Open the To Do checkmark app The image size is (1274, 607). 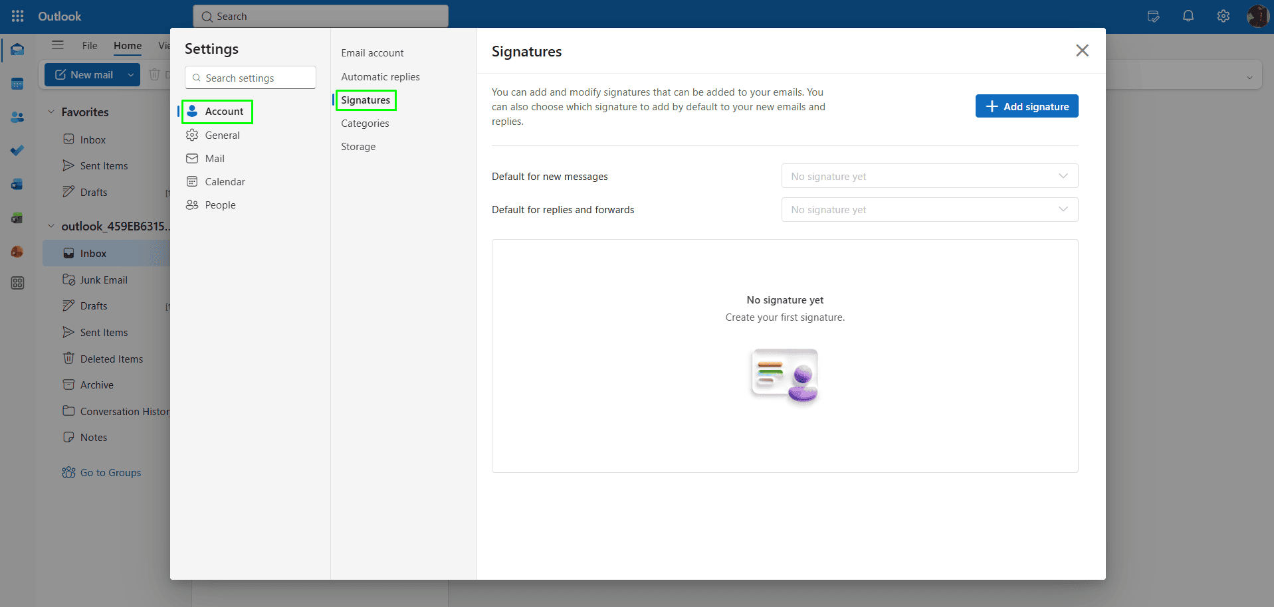[x=17, y=150]
